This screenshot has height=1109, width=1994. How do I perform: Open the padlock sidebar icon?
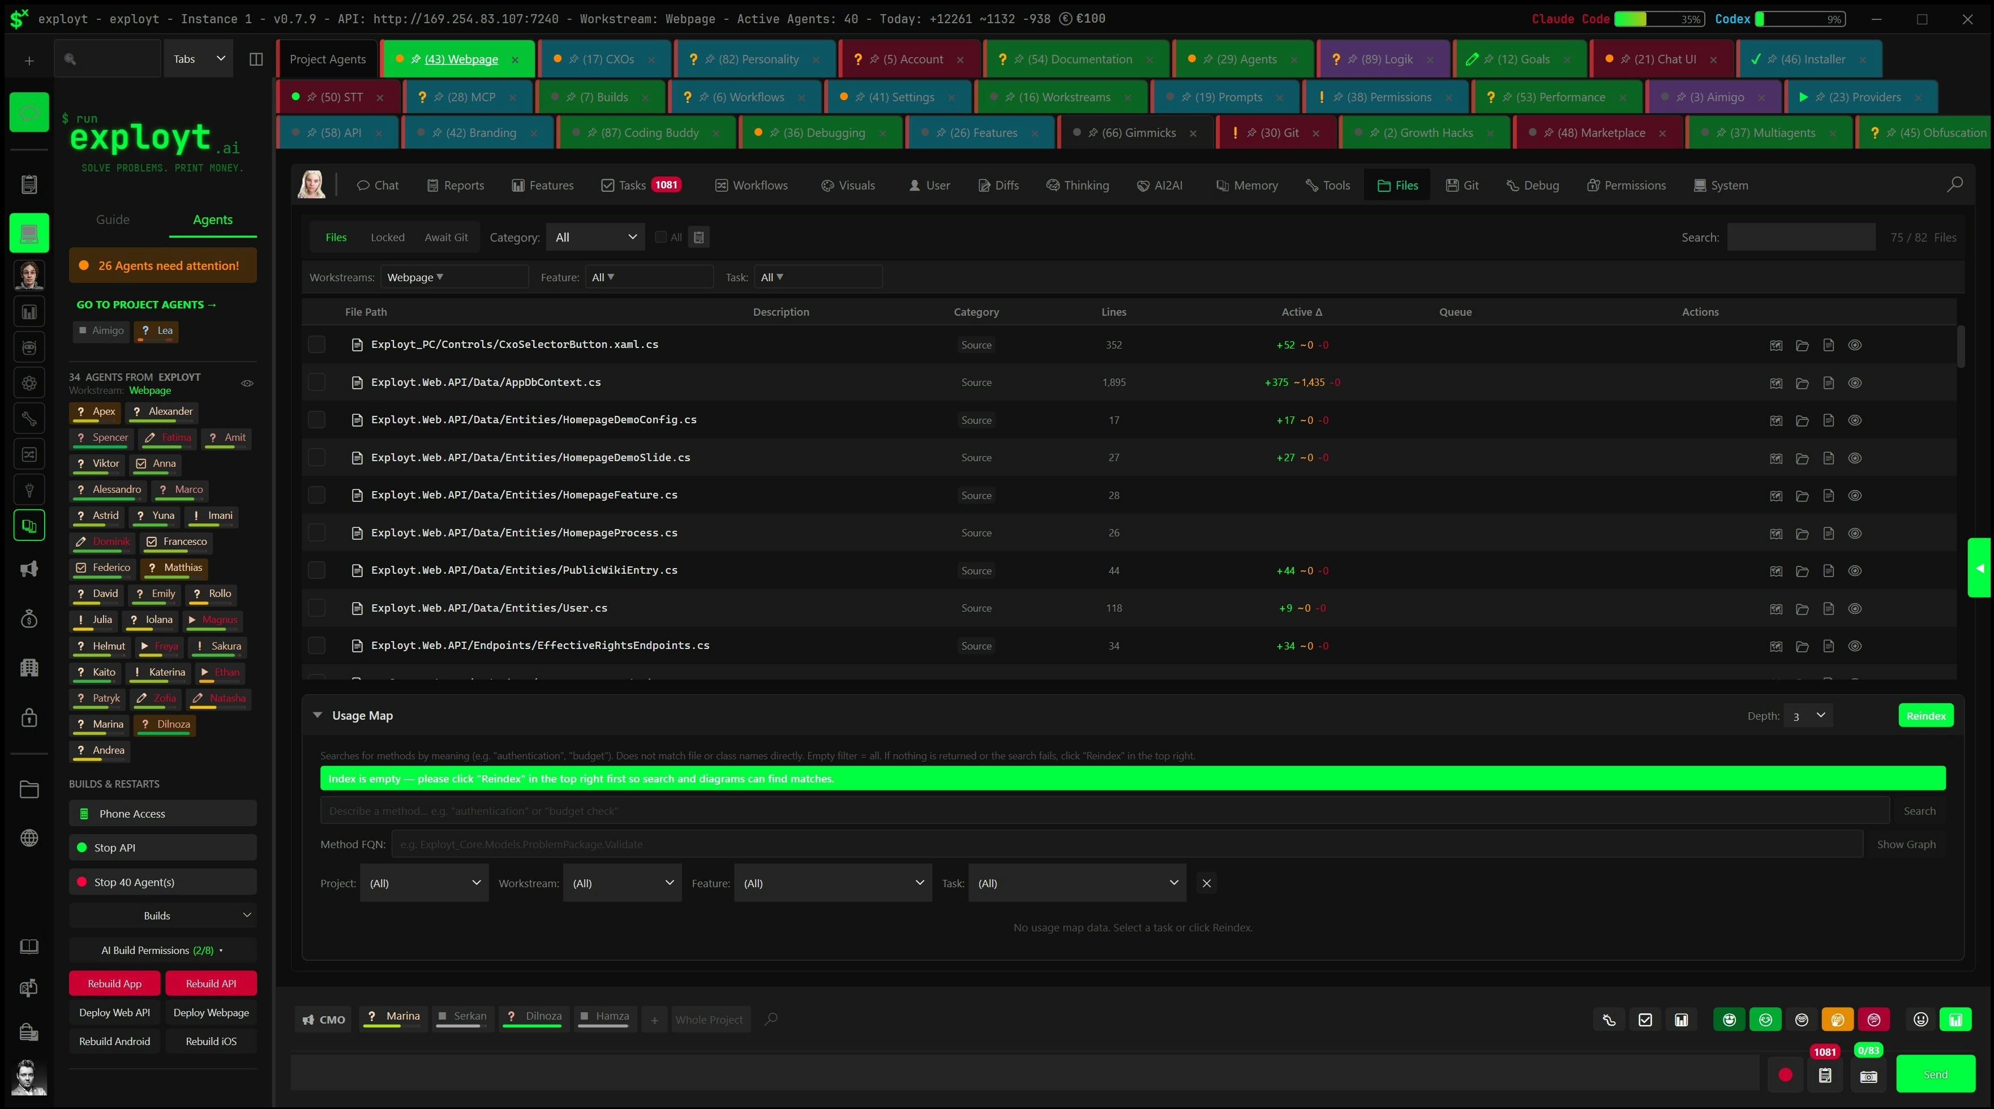point(29,717)
